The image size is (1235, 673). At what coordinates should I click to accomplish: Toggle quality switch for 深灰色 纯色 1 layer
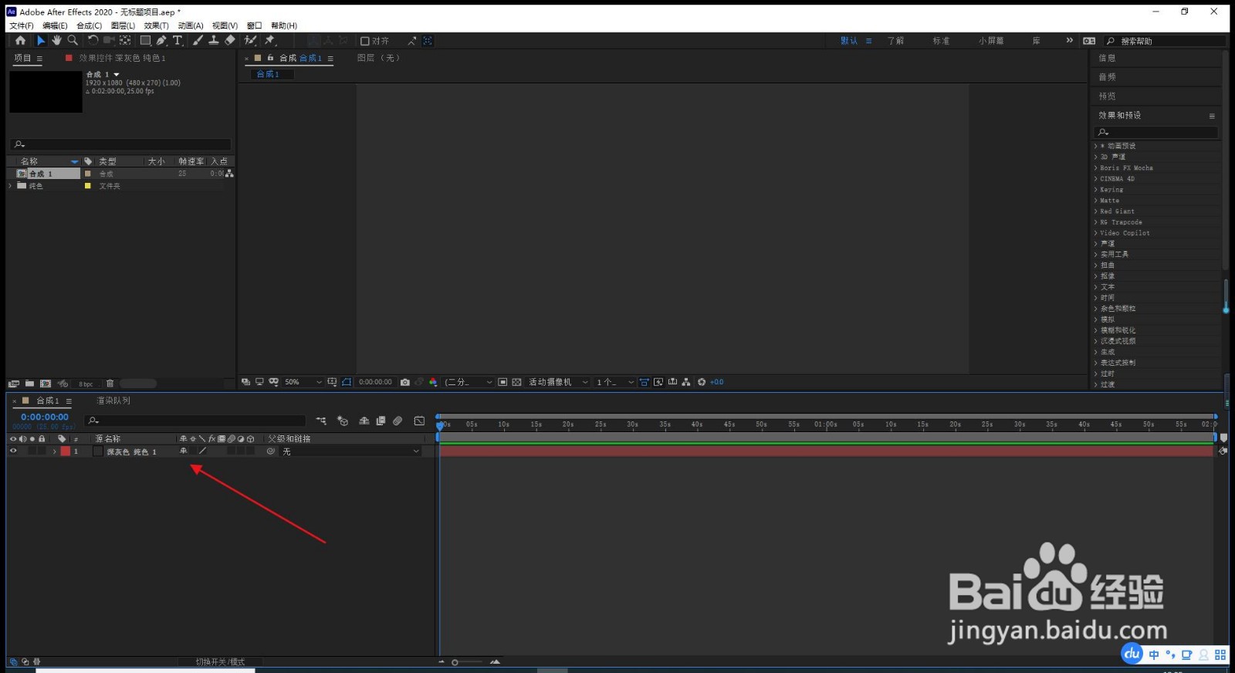[202, 451]
